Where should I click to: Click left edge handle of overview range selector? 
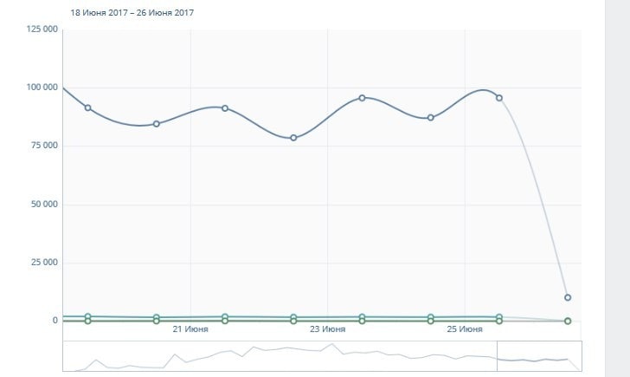coord(497,356)
